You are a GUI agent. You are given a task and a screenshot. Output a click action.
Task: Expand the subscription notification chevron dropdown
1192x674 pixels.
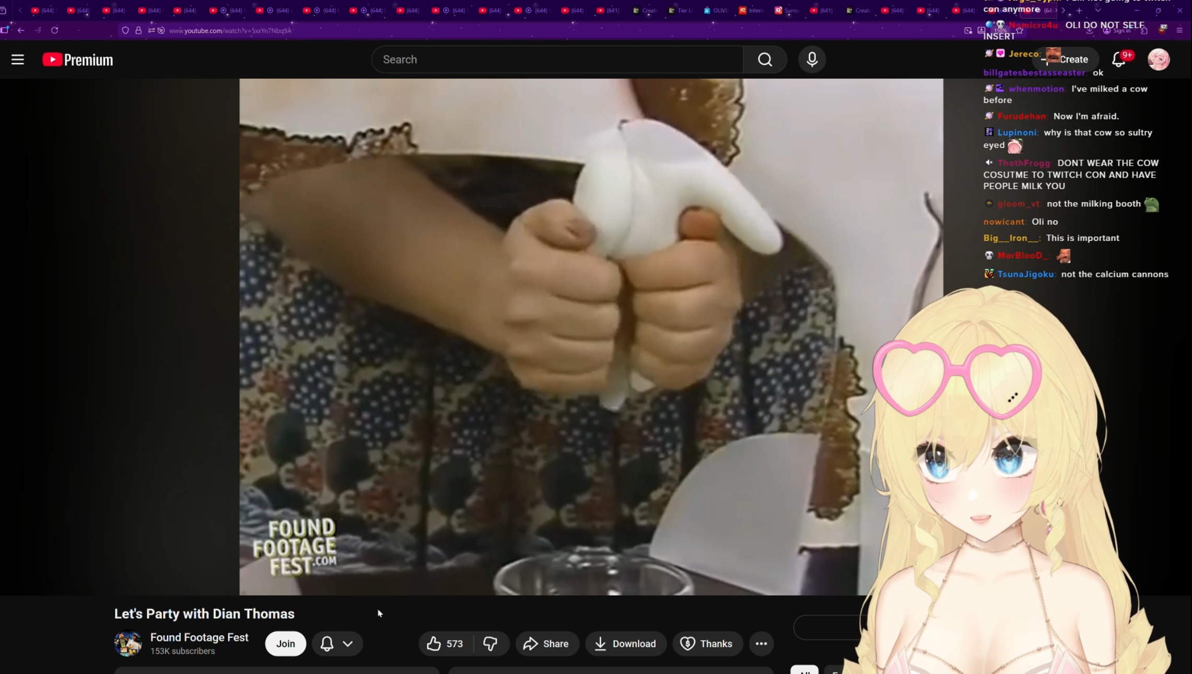pos(348,644)
